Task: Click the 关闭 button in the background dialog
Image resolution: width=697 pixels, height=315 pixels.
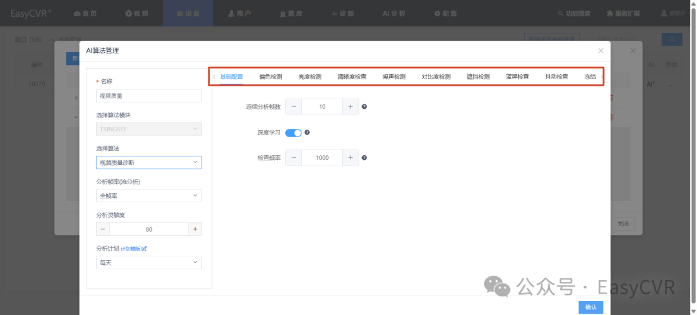Action: point(622,224)
